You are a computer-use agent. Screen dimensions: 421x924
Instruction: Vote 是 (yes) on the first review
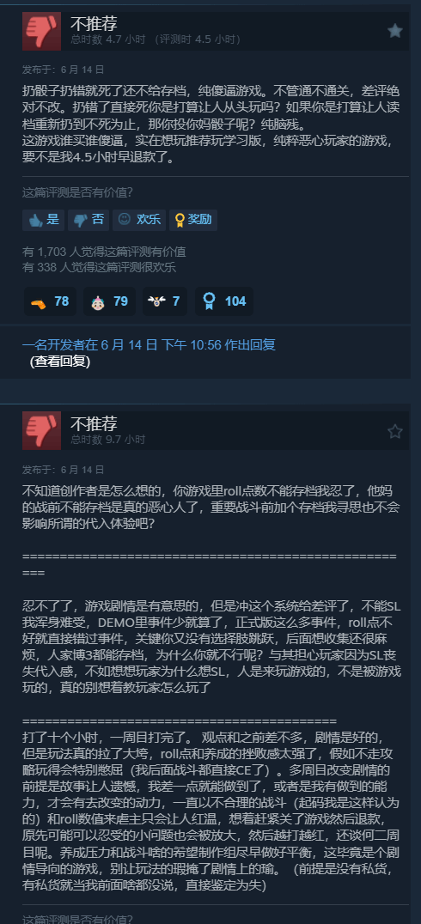[43, 220]
